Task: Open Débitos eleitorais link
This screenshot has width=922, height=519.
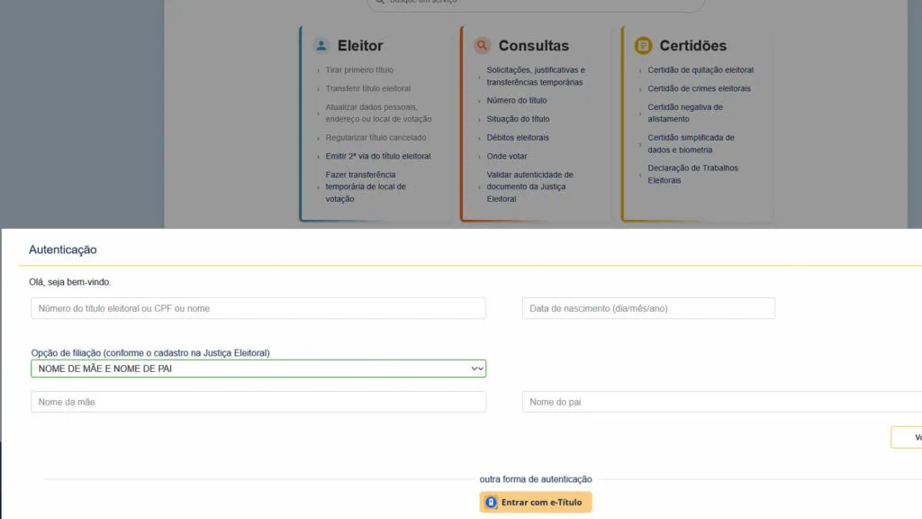Action: 518,138
